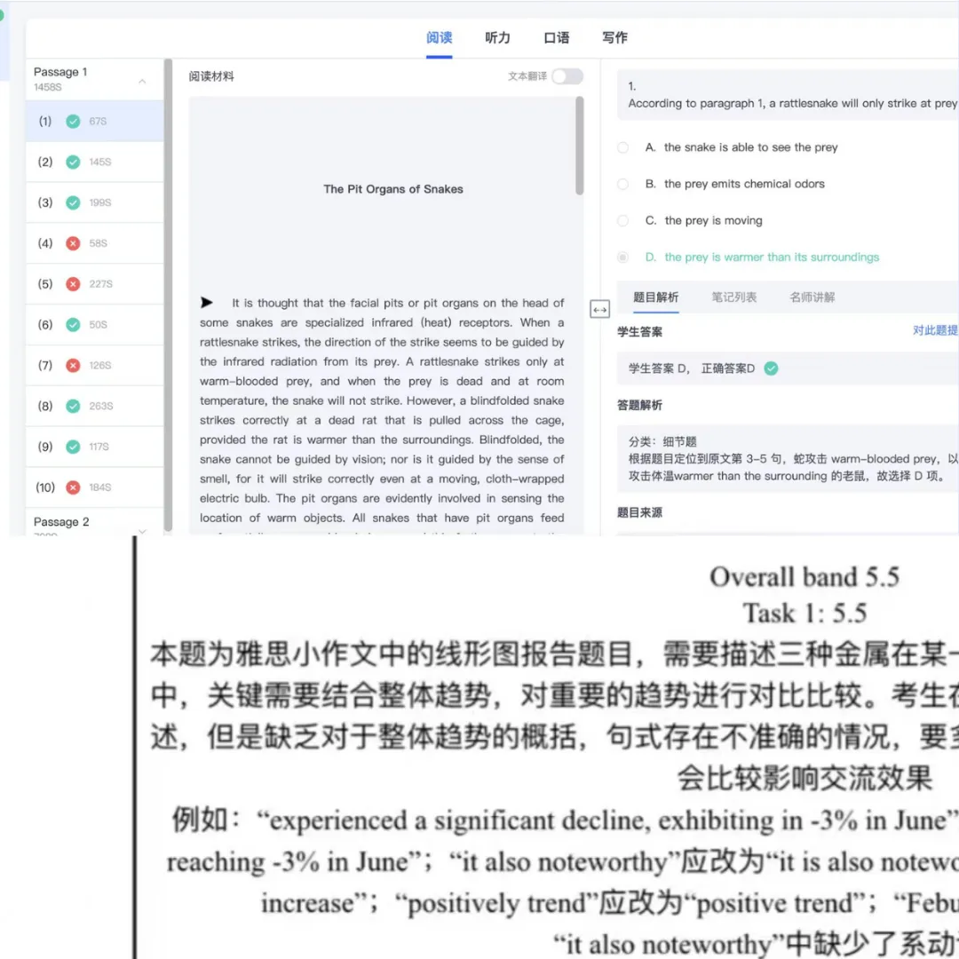Viewport: 959px width, 959px height.
Task: Click the green check icon for question (6)
Action: [x=73, y=325]
